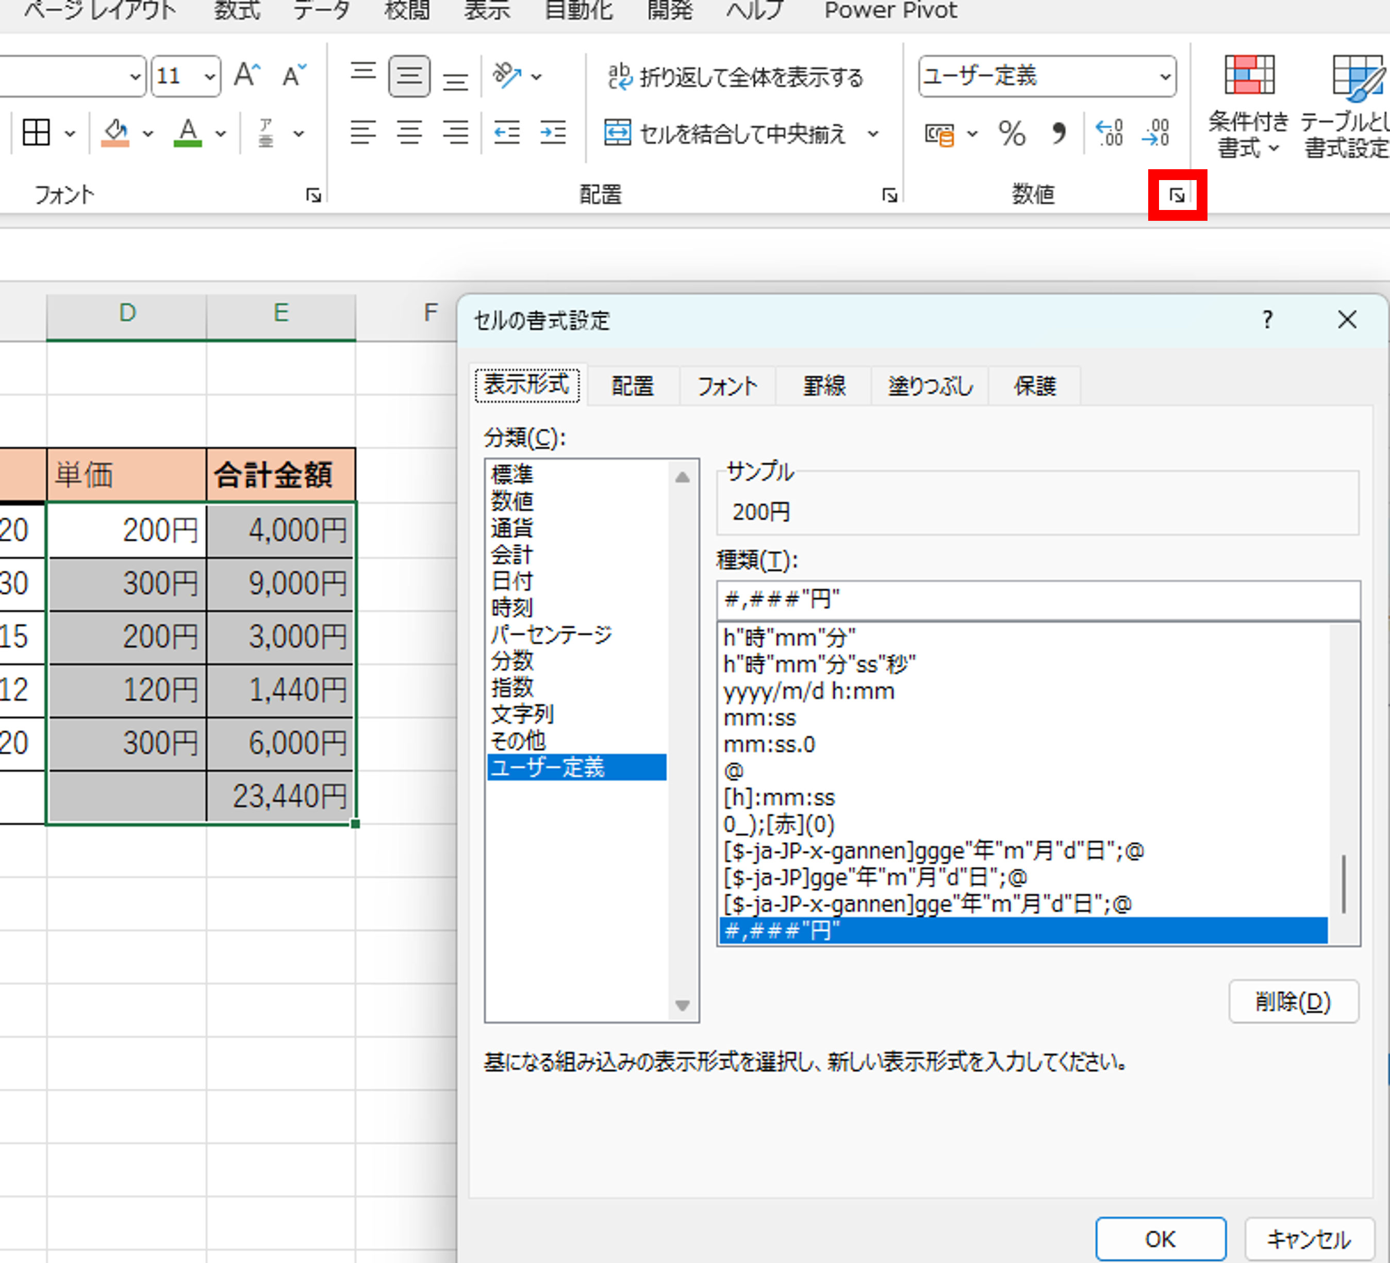
Task: Select format yyyy/m/d h:mm
Action: click(1023, 691)
